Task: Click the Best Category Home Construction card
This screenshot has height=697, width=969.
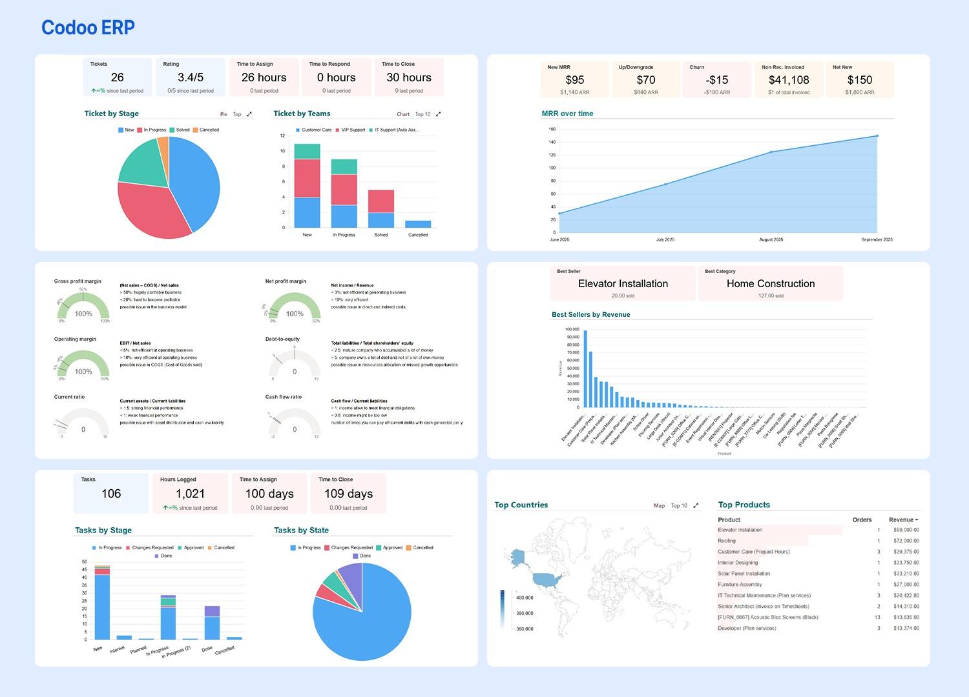Action: pyautogui.click(x=770, y=284)
